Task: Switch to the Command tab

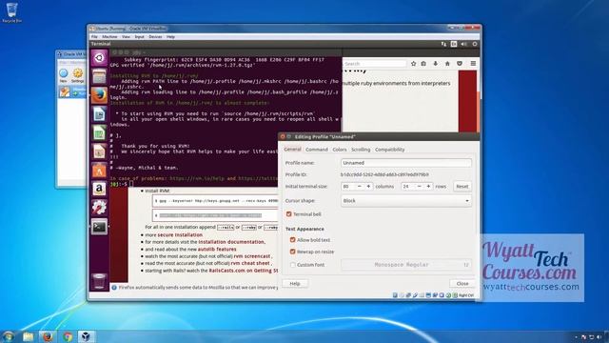Action: (317, 150)
